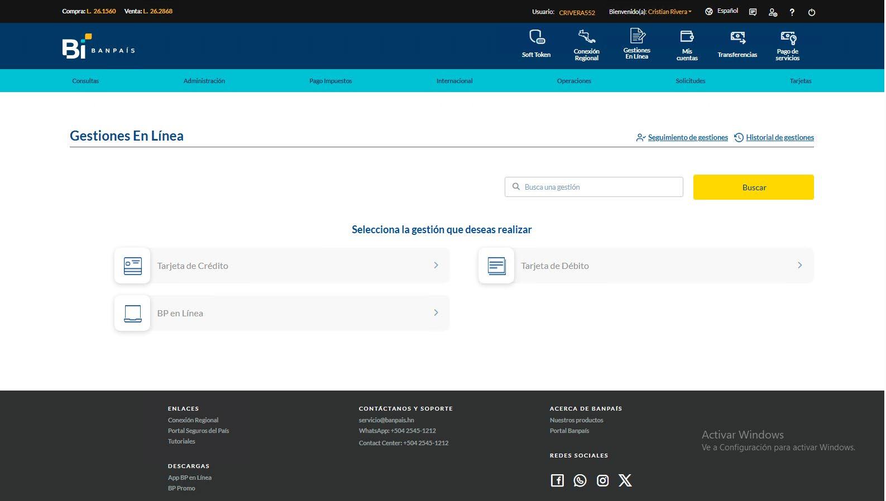Click the Gestiones En Línea page heading

pos(127,136)
